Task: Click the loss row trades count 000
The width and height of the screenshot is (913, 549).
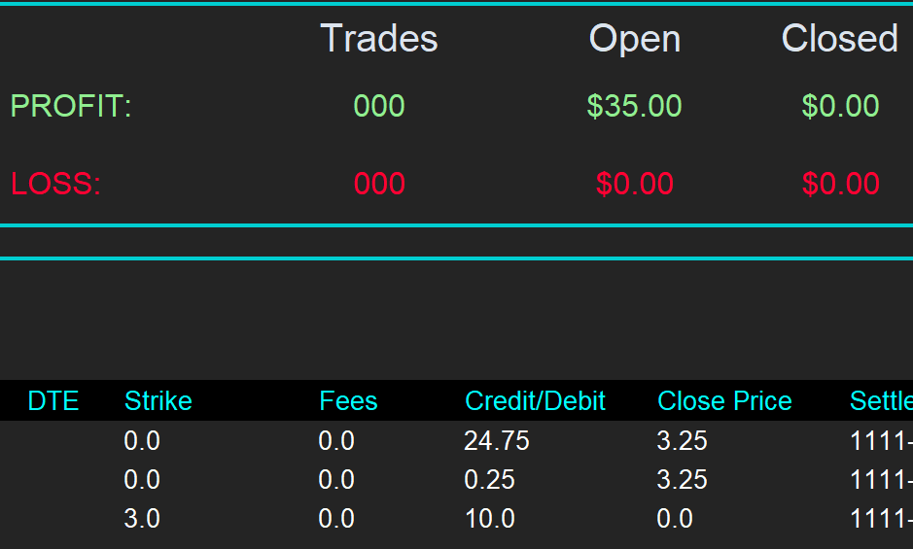Action: (x=379, y=184)
